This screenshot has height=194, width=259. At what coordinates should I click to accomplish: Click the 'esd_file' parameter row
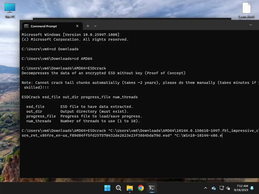click(x=80, y=107)
